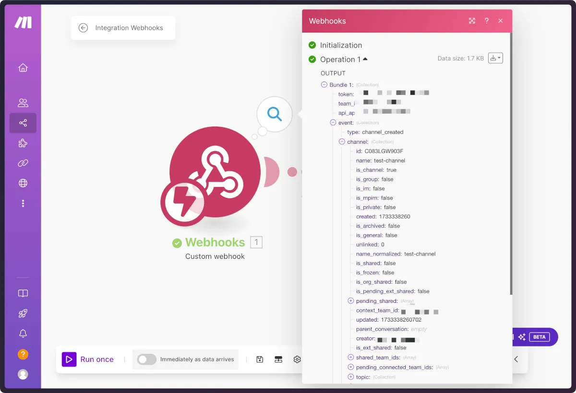Open the download output dropdown
The height and width of the screenshot is (393, 576).
pos(495,58)
